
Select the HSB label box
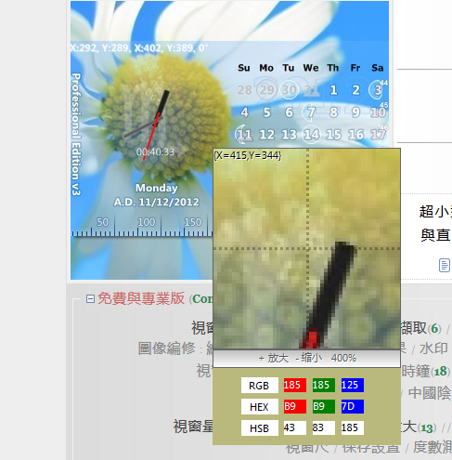pos(260,428)
